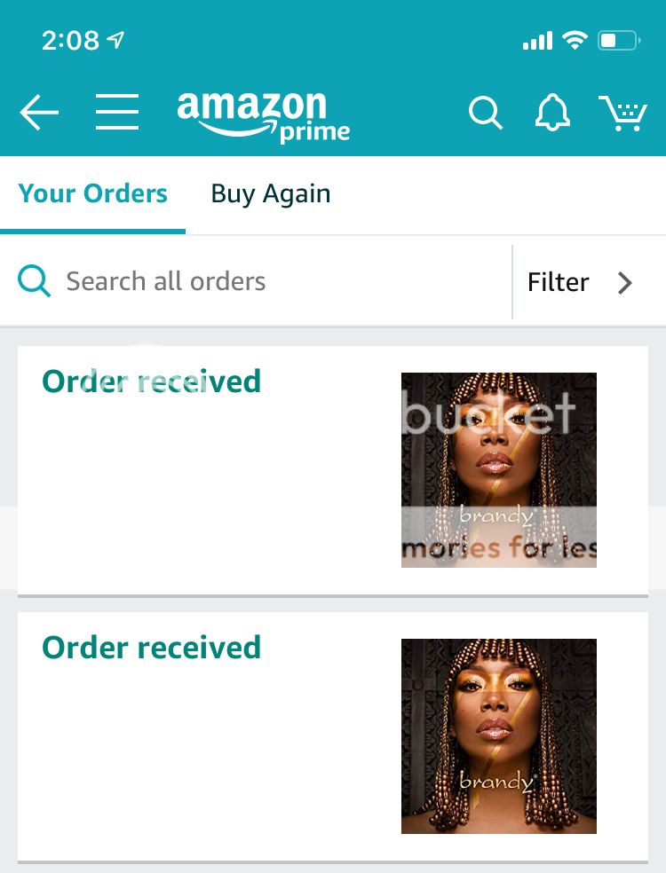This screenshot has width=666, height=873.
Task: Tap the Amazon Prime logo
Action: pos(263,117)
